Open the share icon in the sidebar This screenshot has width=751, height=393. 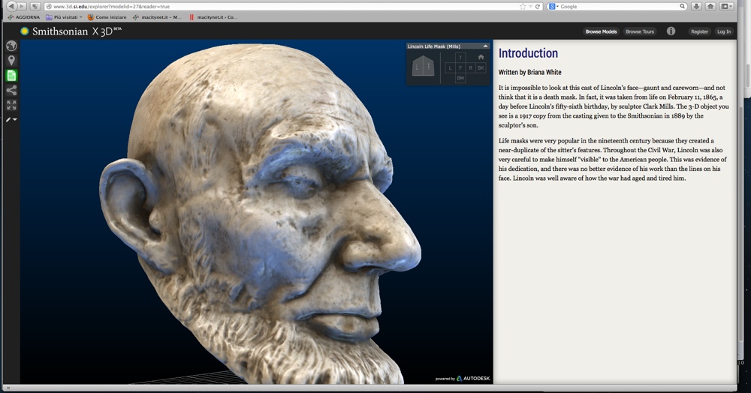pyautogui.click(x=11, y=90)
